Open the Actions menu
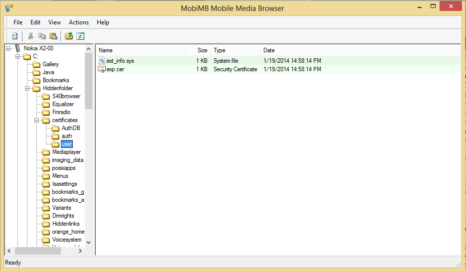Viewport: 466px width, 271px height. [79, 22]
